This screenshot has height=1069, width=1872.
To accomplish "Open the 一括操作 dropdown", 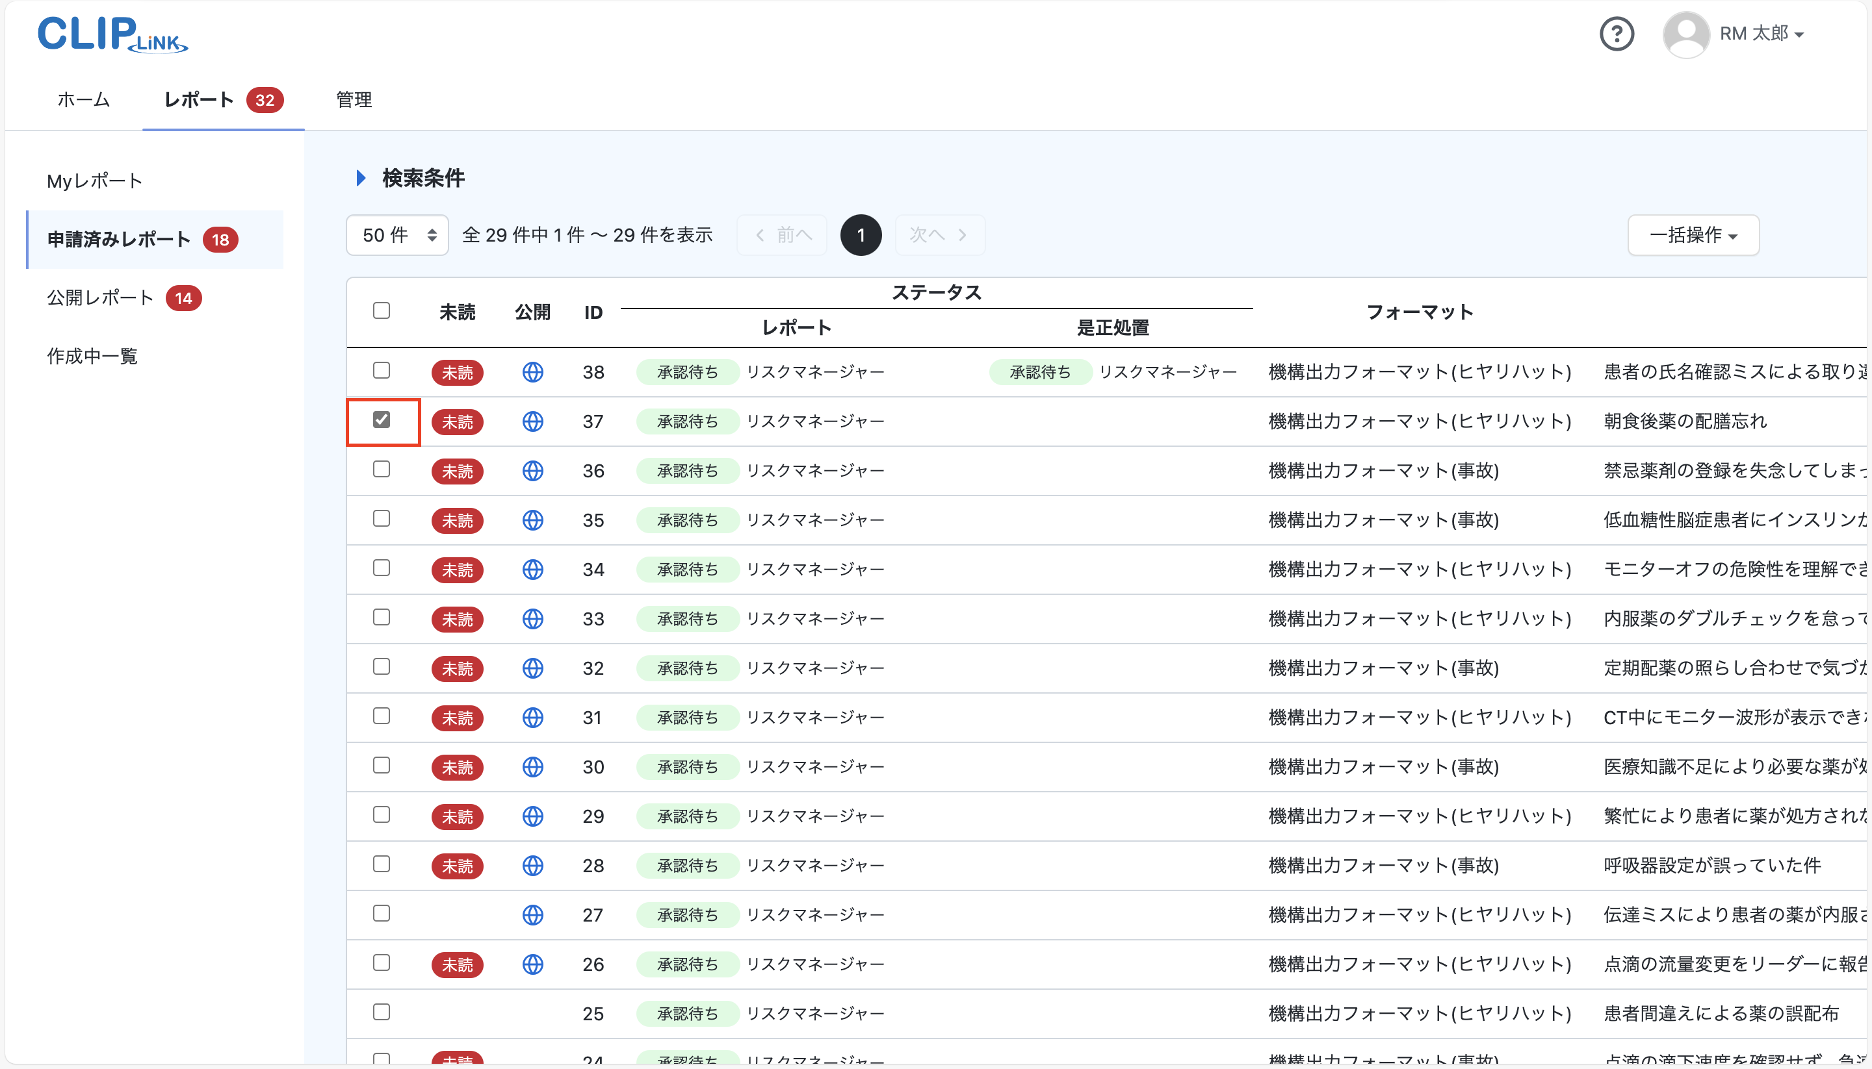I will [1693, 235].
